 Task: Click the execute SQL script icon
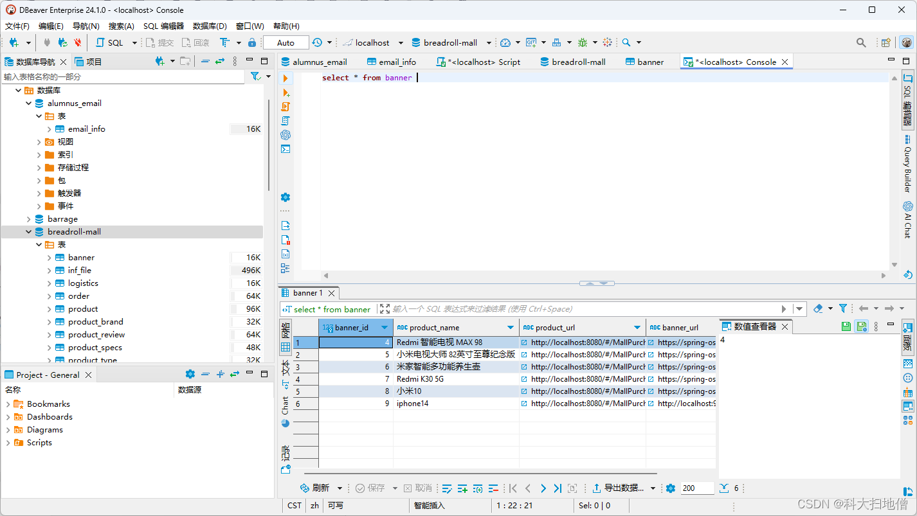[x=286, y=107]
